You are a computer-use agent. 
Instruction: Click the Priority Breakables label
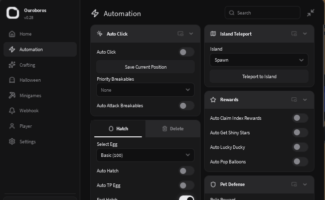coord(115,79)
